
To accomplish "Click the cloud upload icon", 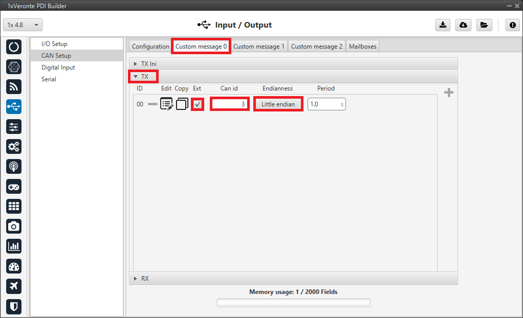I will coord(463,25).
